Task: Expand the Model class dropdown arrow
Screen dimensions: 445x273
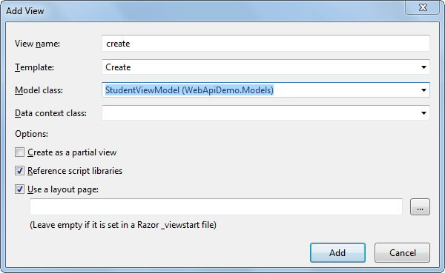Action: click(x=423, y=90)
